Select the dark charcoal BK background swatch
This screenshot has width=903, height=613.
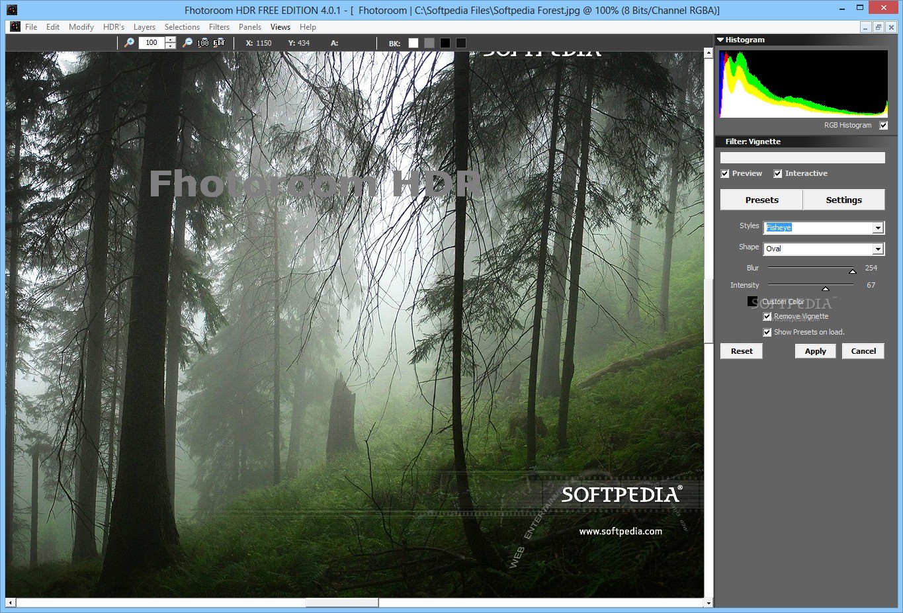pyautogui.click(x=461, y=43)
